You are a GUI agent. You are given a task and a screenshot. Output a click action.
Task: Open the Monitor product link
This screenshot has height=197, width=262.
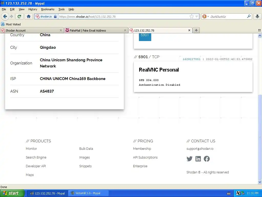(31, 149)
